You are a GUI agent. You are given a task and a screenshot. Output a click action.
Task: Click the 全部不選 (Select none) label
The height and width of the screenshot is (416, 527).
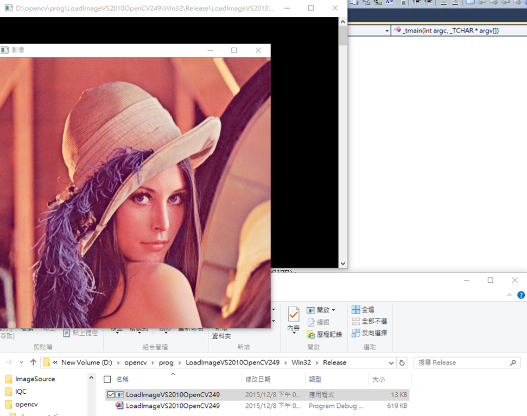pos(374,321)
